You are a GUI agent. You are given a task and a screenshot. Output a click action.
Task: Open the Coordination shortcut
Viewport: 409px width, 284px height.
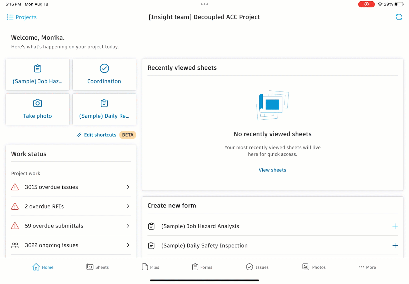tap(104, 75)
